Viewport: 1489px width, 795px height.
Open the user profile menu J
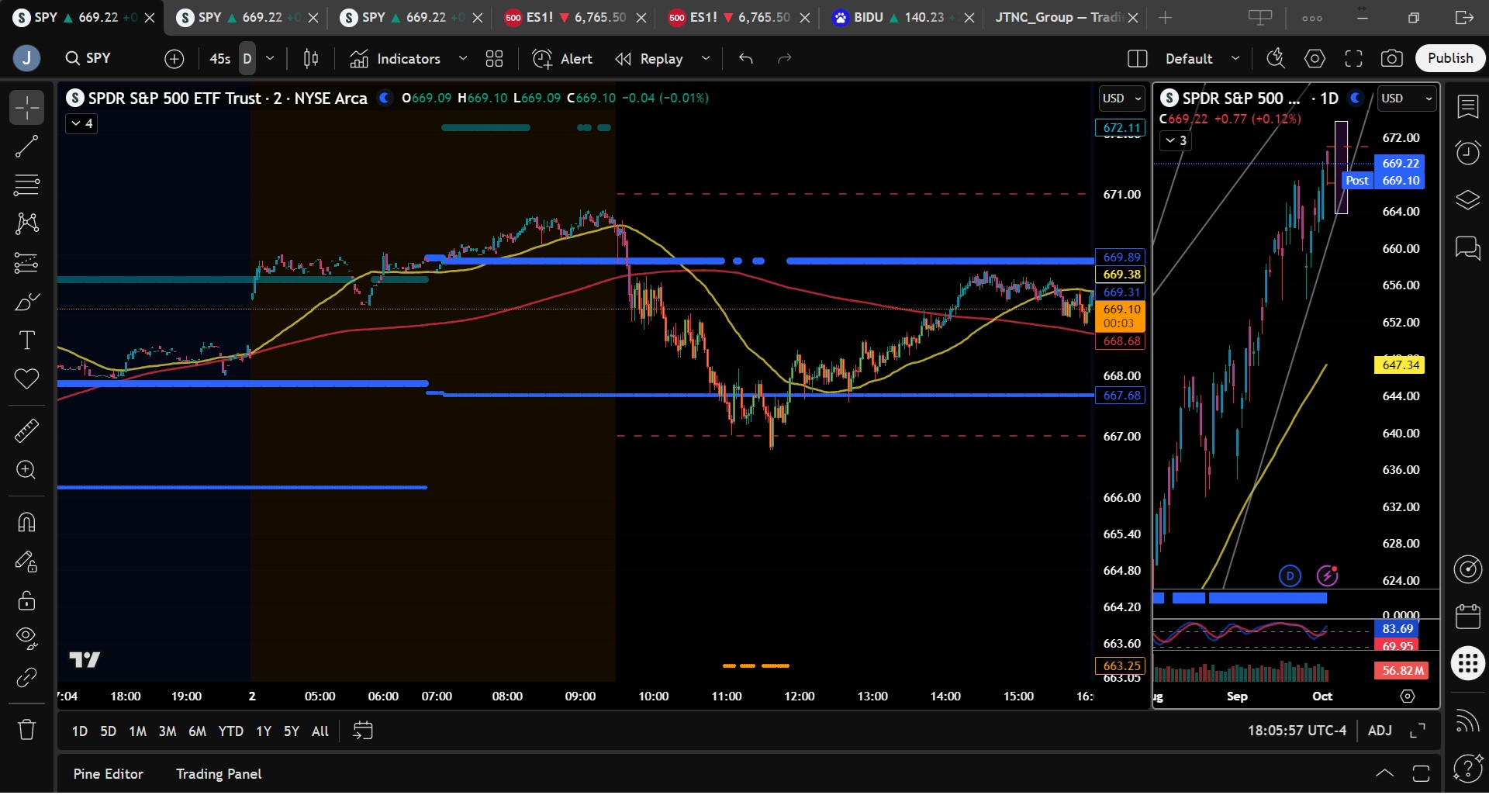(x=26, y=58)
